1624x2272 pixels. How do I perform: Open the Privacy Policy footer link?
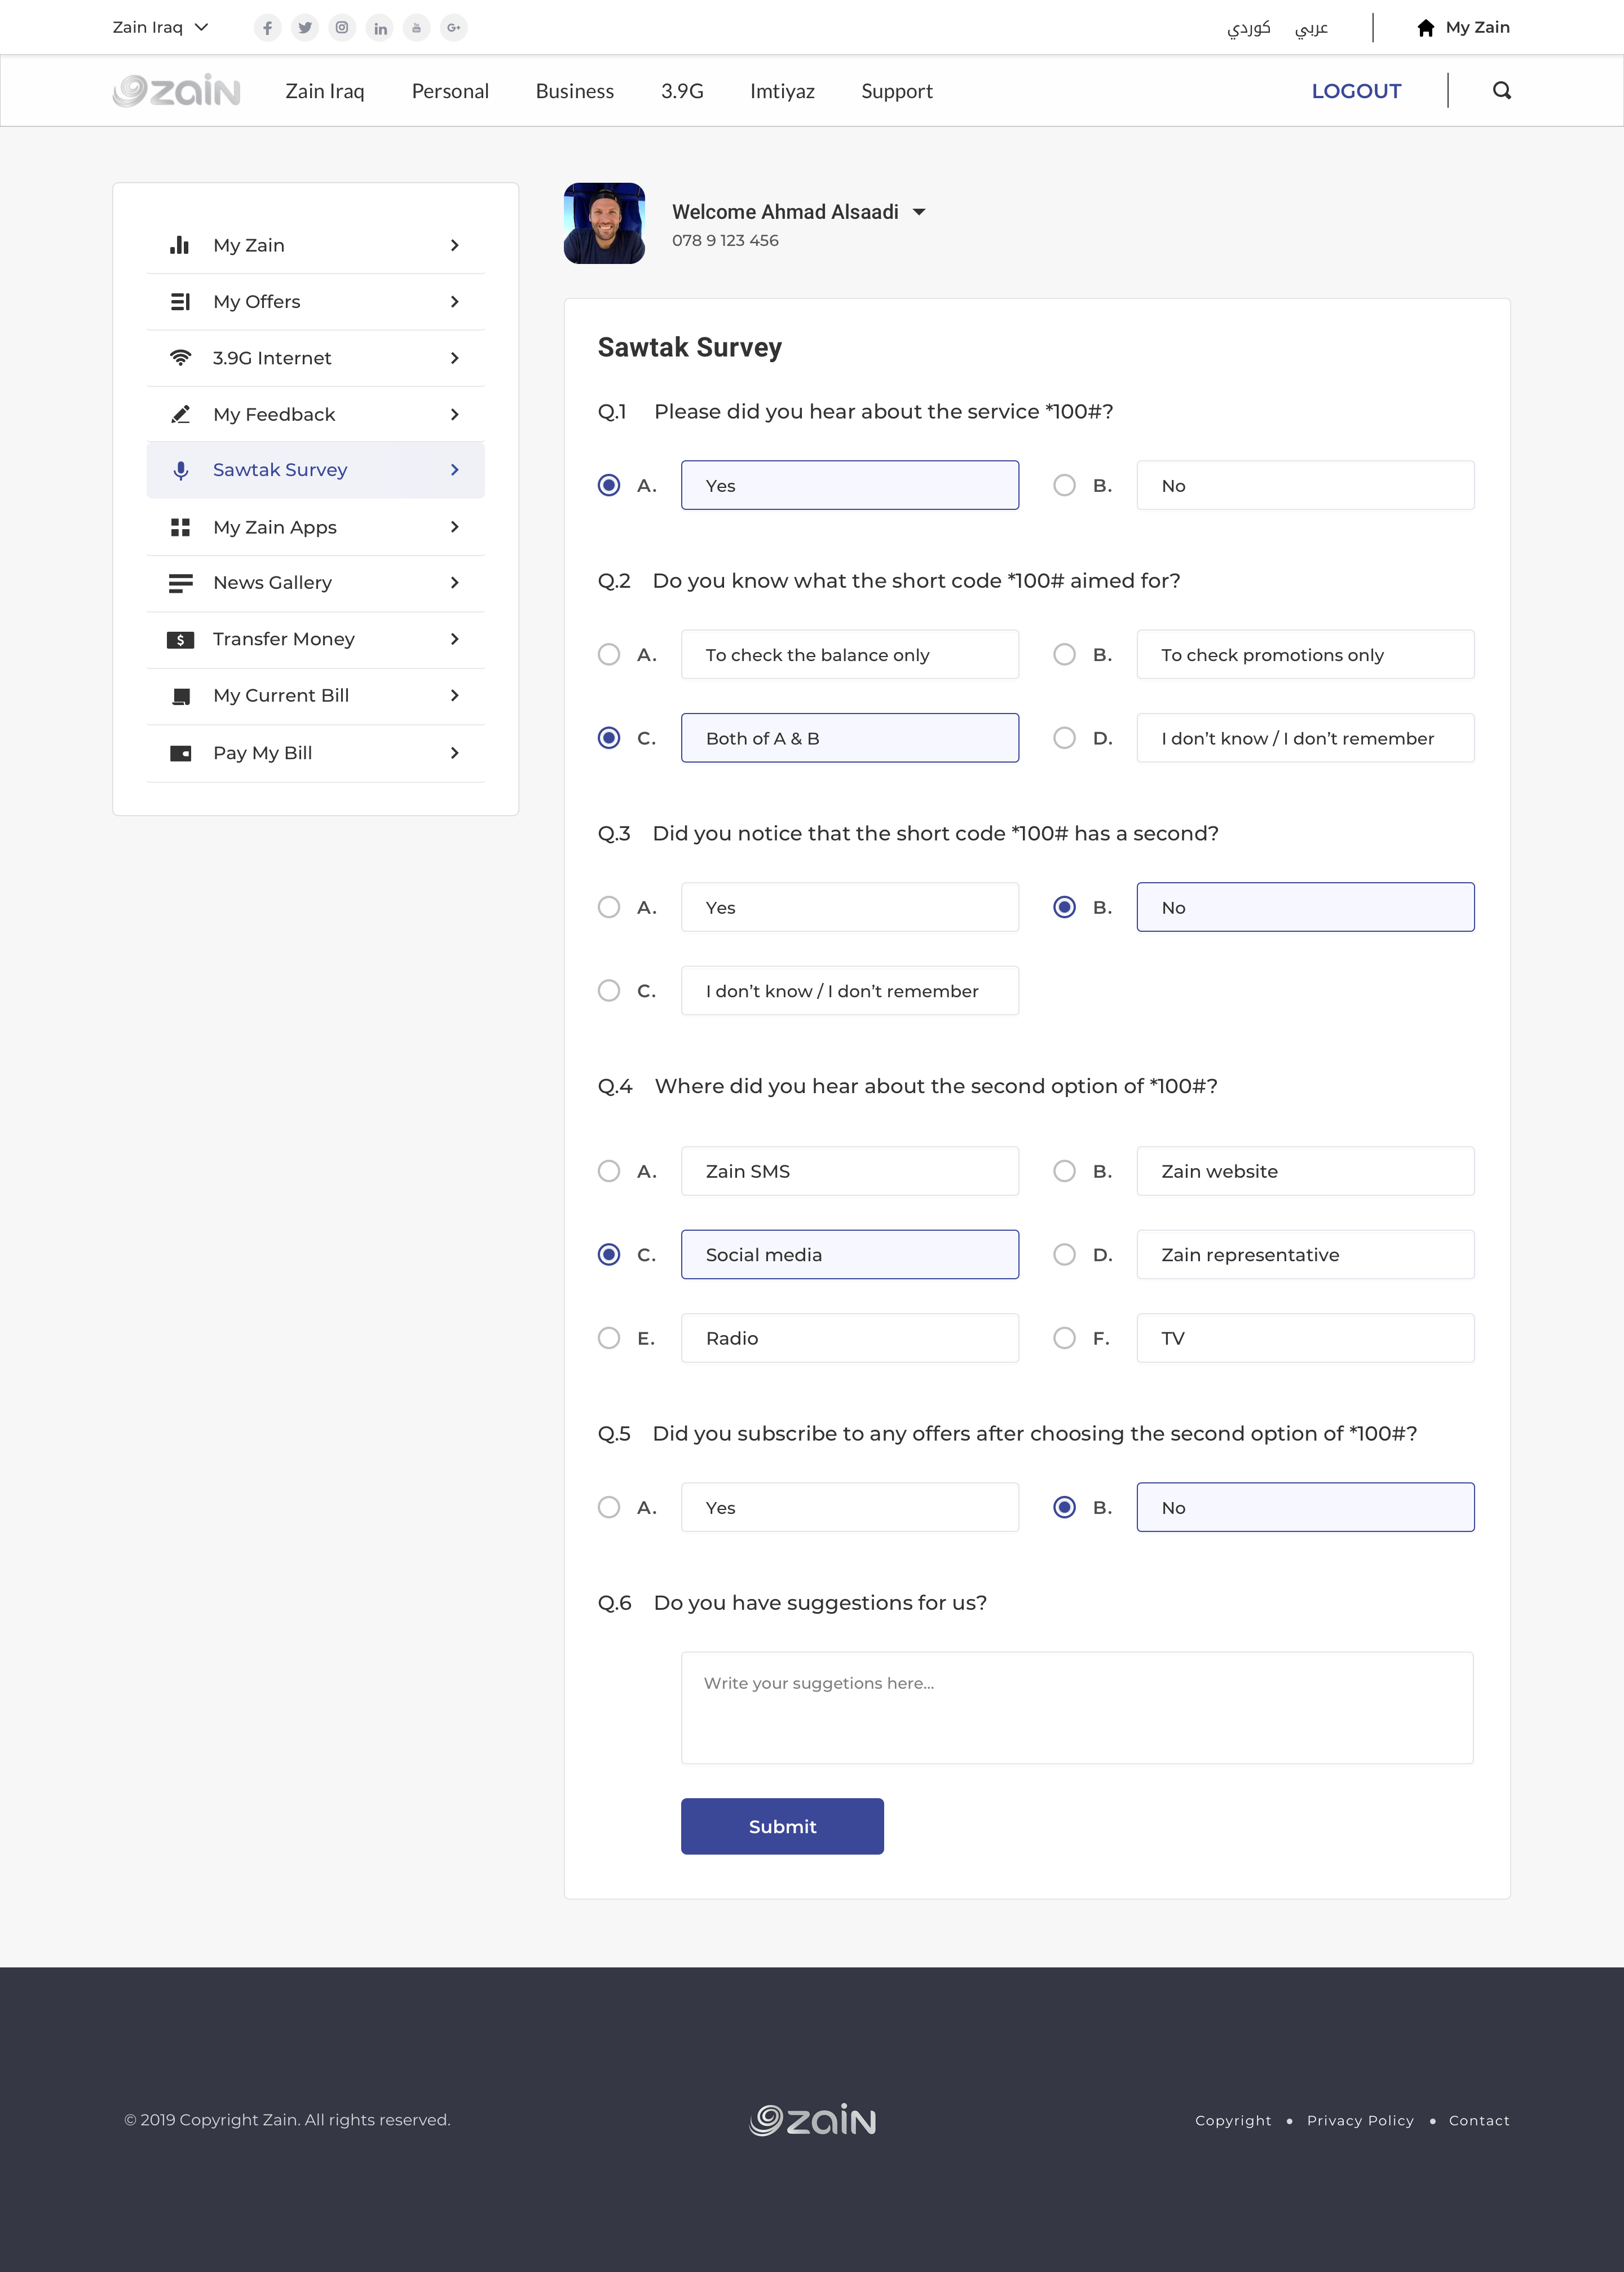(1360, 2120)
